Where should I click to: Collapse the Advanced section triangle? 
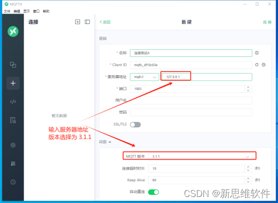coord(110,142)
